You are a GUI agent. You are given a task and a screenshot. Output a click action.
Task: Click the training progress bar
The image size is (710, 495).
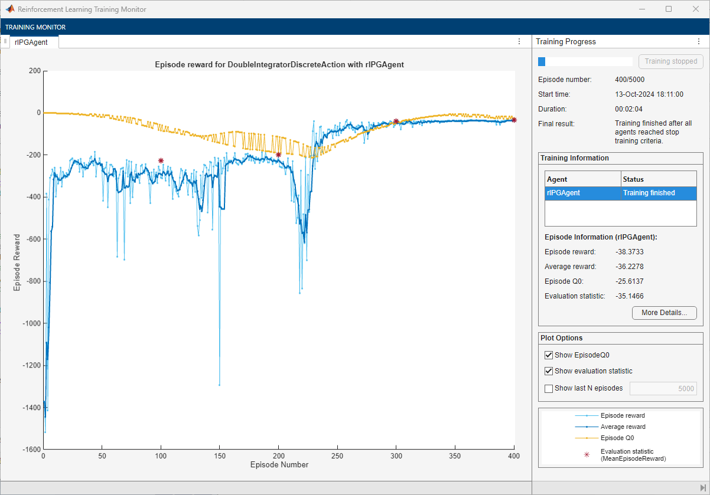585,61
